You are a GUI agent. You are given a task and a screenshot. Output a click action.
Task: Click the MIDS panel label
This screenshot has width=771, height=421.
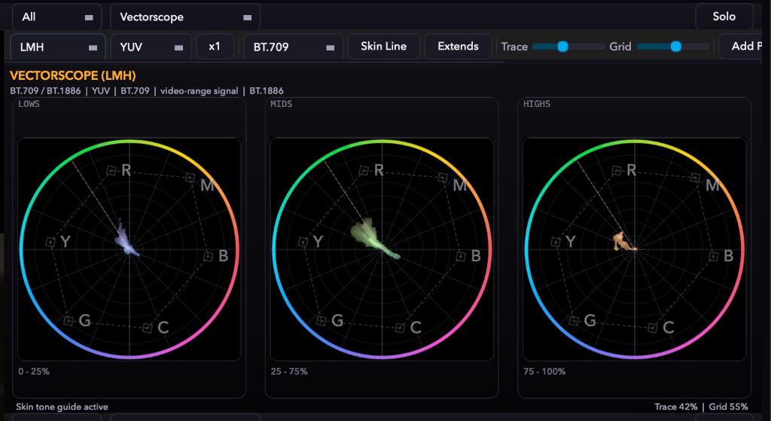(x=282, y=104)
